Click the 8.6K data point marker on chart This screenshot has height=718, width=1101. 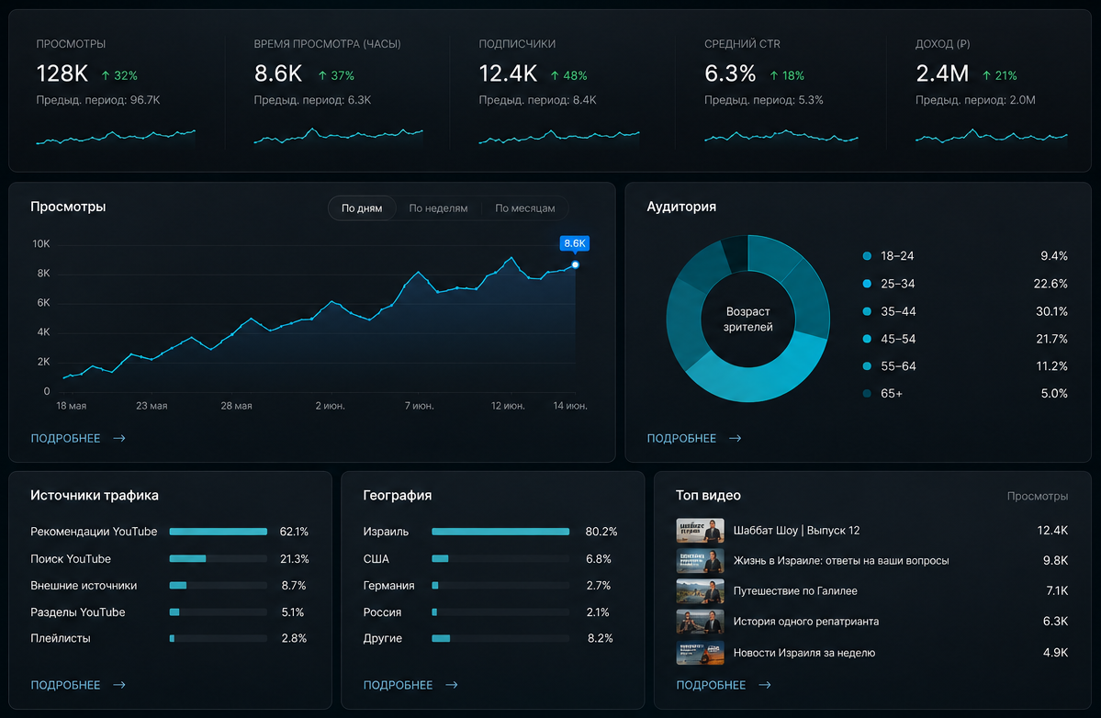(575, 264)
